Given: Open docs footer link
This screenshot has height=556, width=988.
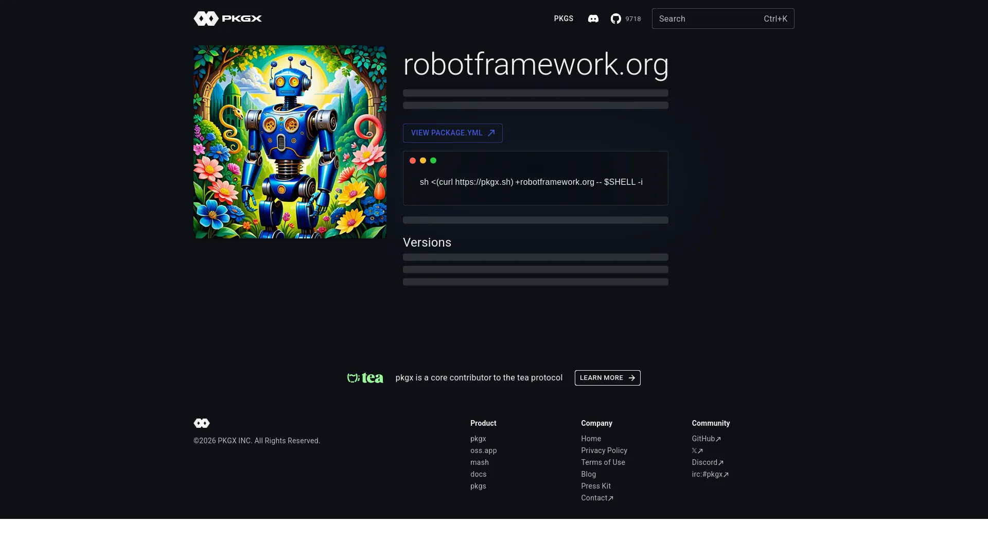Looking at the screenshot, I should pos(478,474).
